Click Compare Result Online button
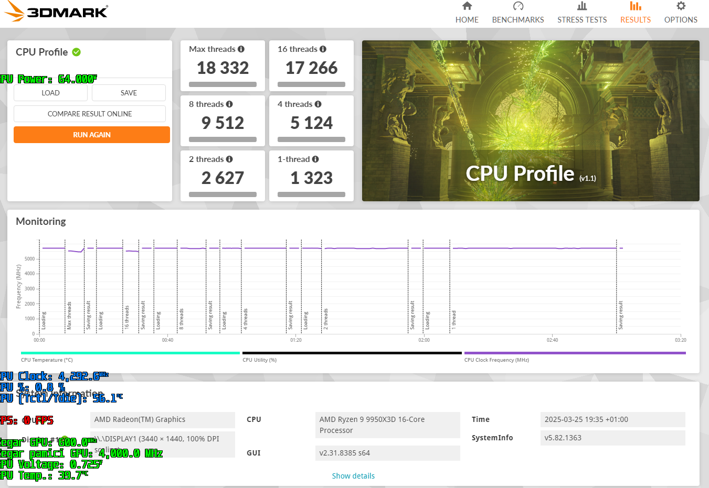 pyautogui.click(x=90, y=114)
